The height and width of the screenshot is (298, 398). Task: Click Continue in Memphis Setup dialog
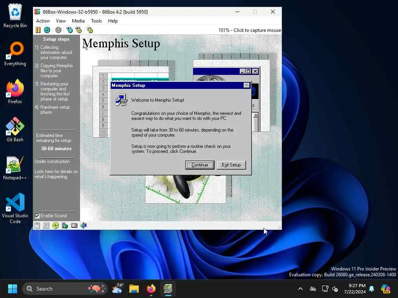[x=200, y=165]
